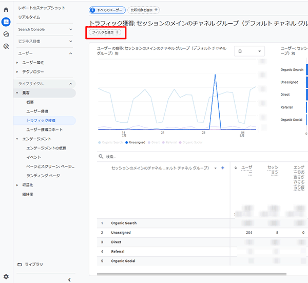Viewport: 308px width, 283px height.
Task: Open the Explore icon in left rail
Action: click(6, 34)
